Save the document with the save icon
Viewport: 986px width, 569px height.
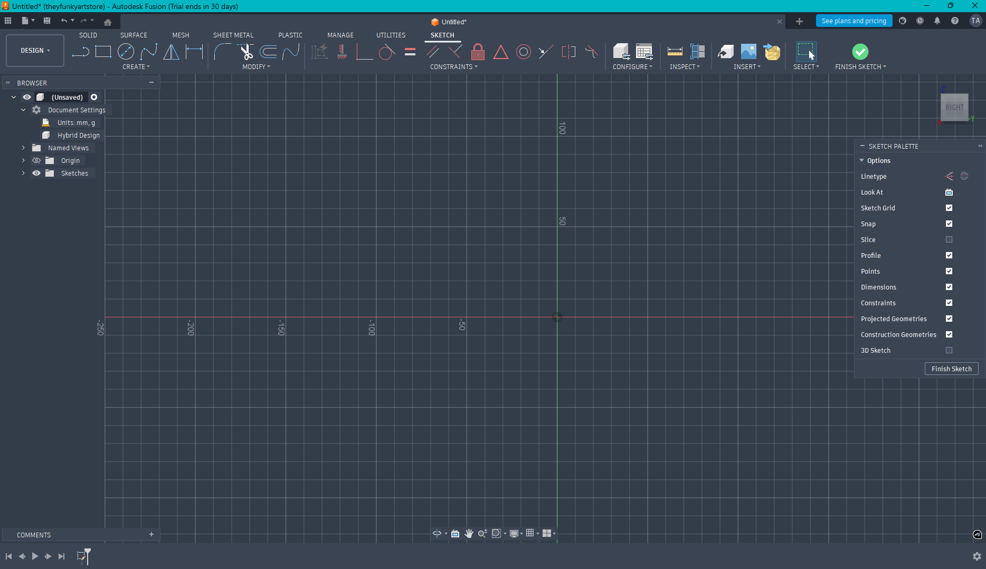pos(47,21)
